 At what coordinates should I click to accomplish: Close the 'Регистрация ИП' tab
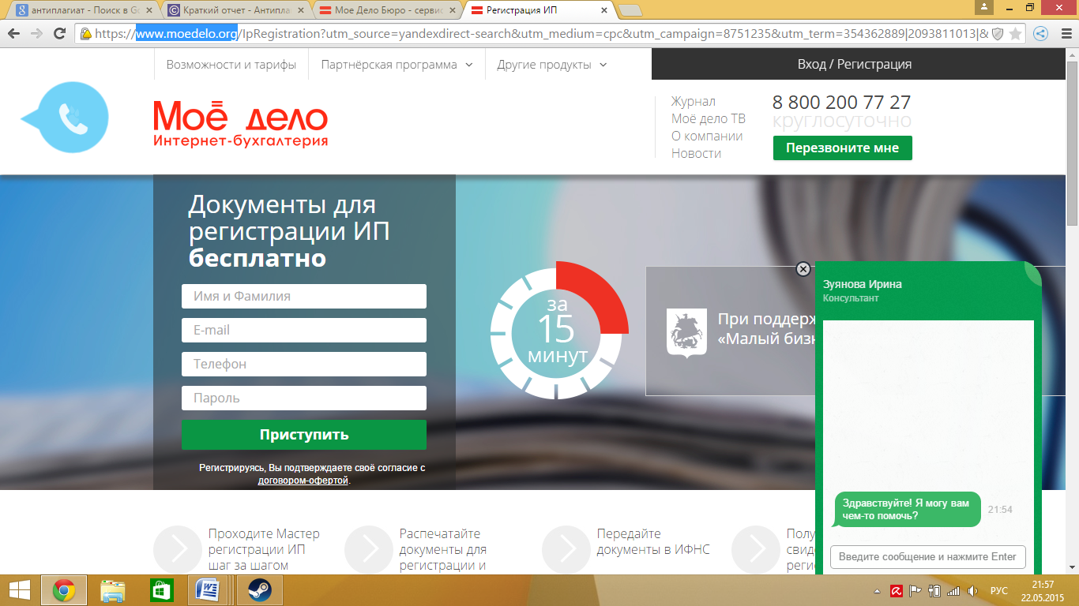coord(604,10)
